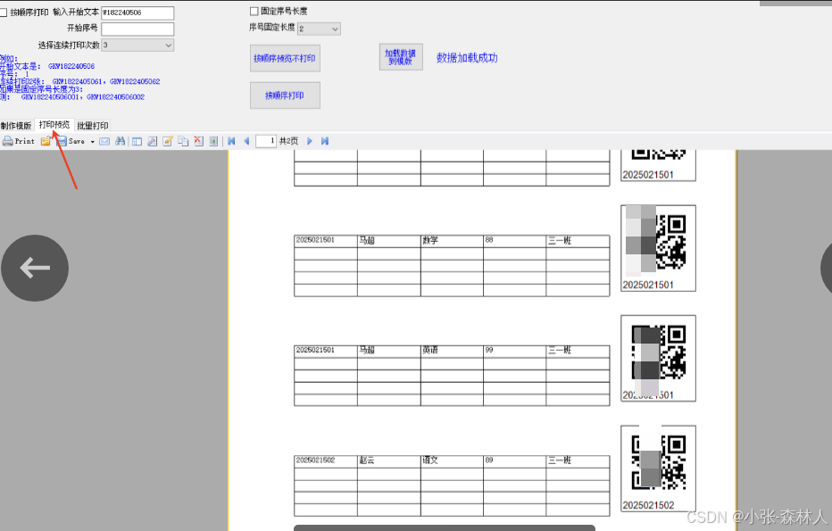The image size is (832, 531).
Task: Click the 数据加载成功 status text
Action: pos(467,58)
